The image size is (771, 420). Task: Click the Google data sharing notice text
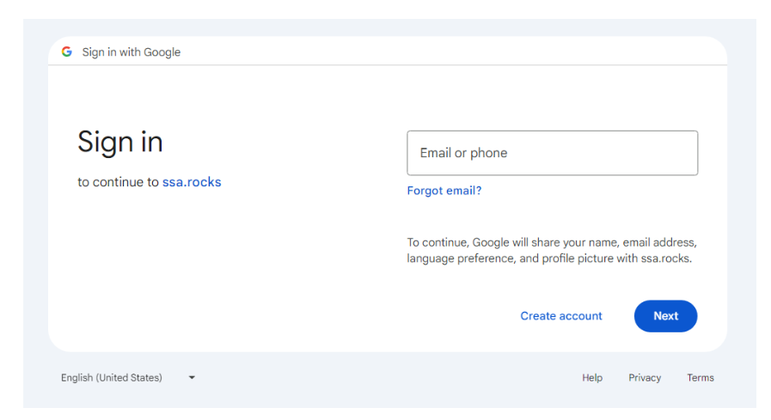[x=552, y=251]
